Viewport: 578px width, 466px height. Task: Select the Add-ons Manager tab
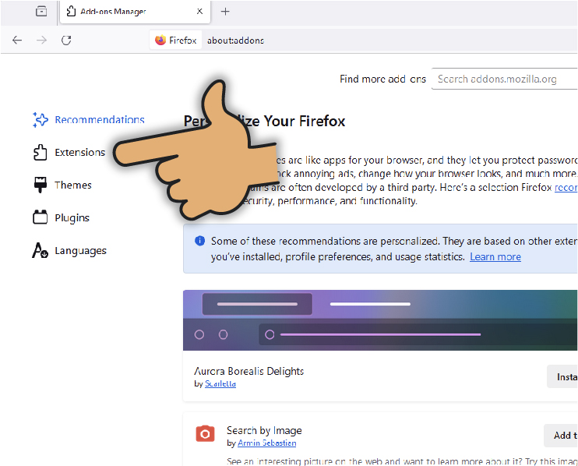(x=125, y=12)
